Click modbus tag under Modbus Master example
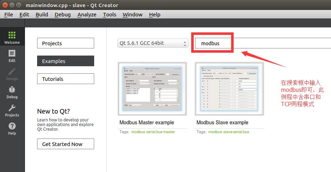The width and height of the screenshot is (331, 172). pyautogui.click(x=138, y=132)
